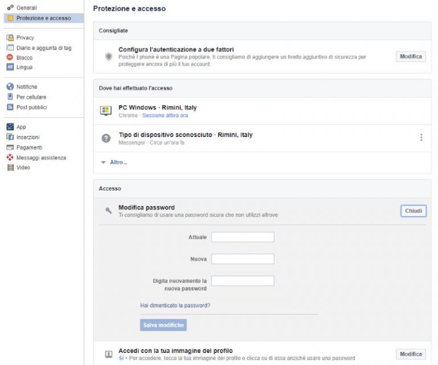This screenshot has height=365, width=438.
Task: Click Modifica for two-factor authentication
Action: click(411, 57)
